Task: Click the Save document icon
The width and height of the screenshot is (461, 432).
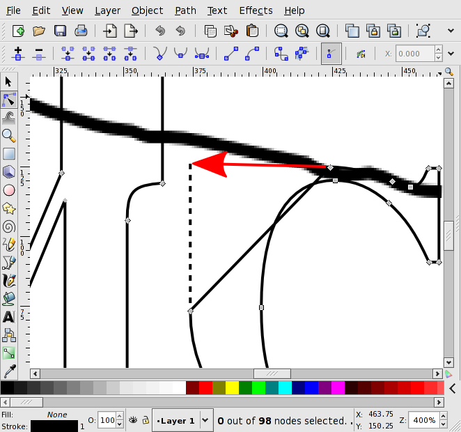Action: coord(60,31)
